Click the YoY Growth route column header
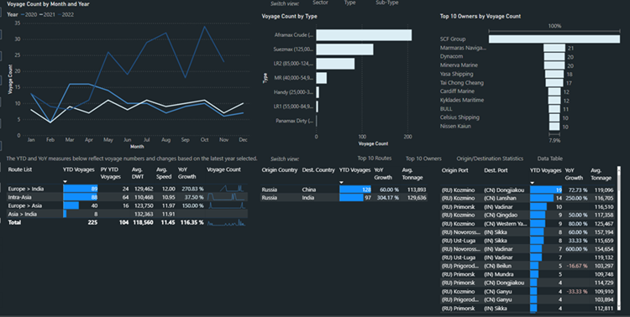Screen dimensions: 630x317 point(186,173)
